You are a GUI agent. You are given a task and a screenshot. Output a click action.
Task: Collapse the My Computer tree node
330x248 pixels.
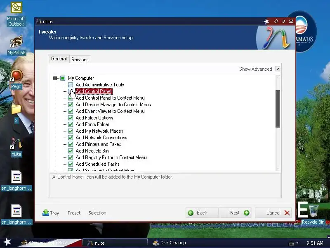click(x=55, y=78)
